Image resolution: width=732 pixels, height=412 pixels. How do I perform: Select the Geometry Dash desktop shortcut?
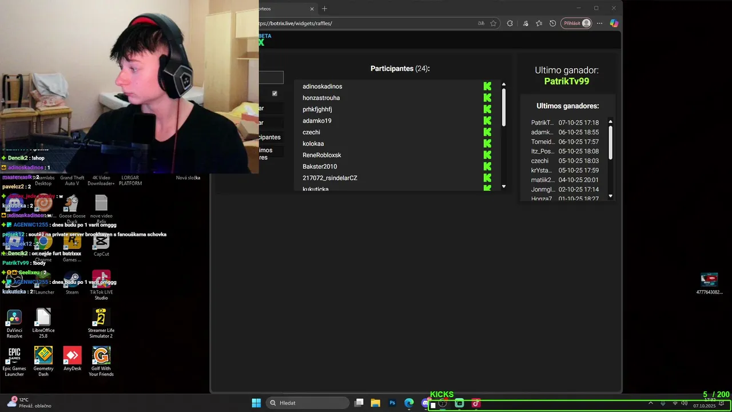tap(43, 362)
